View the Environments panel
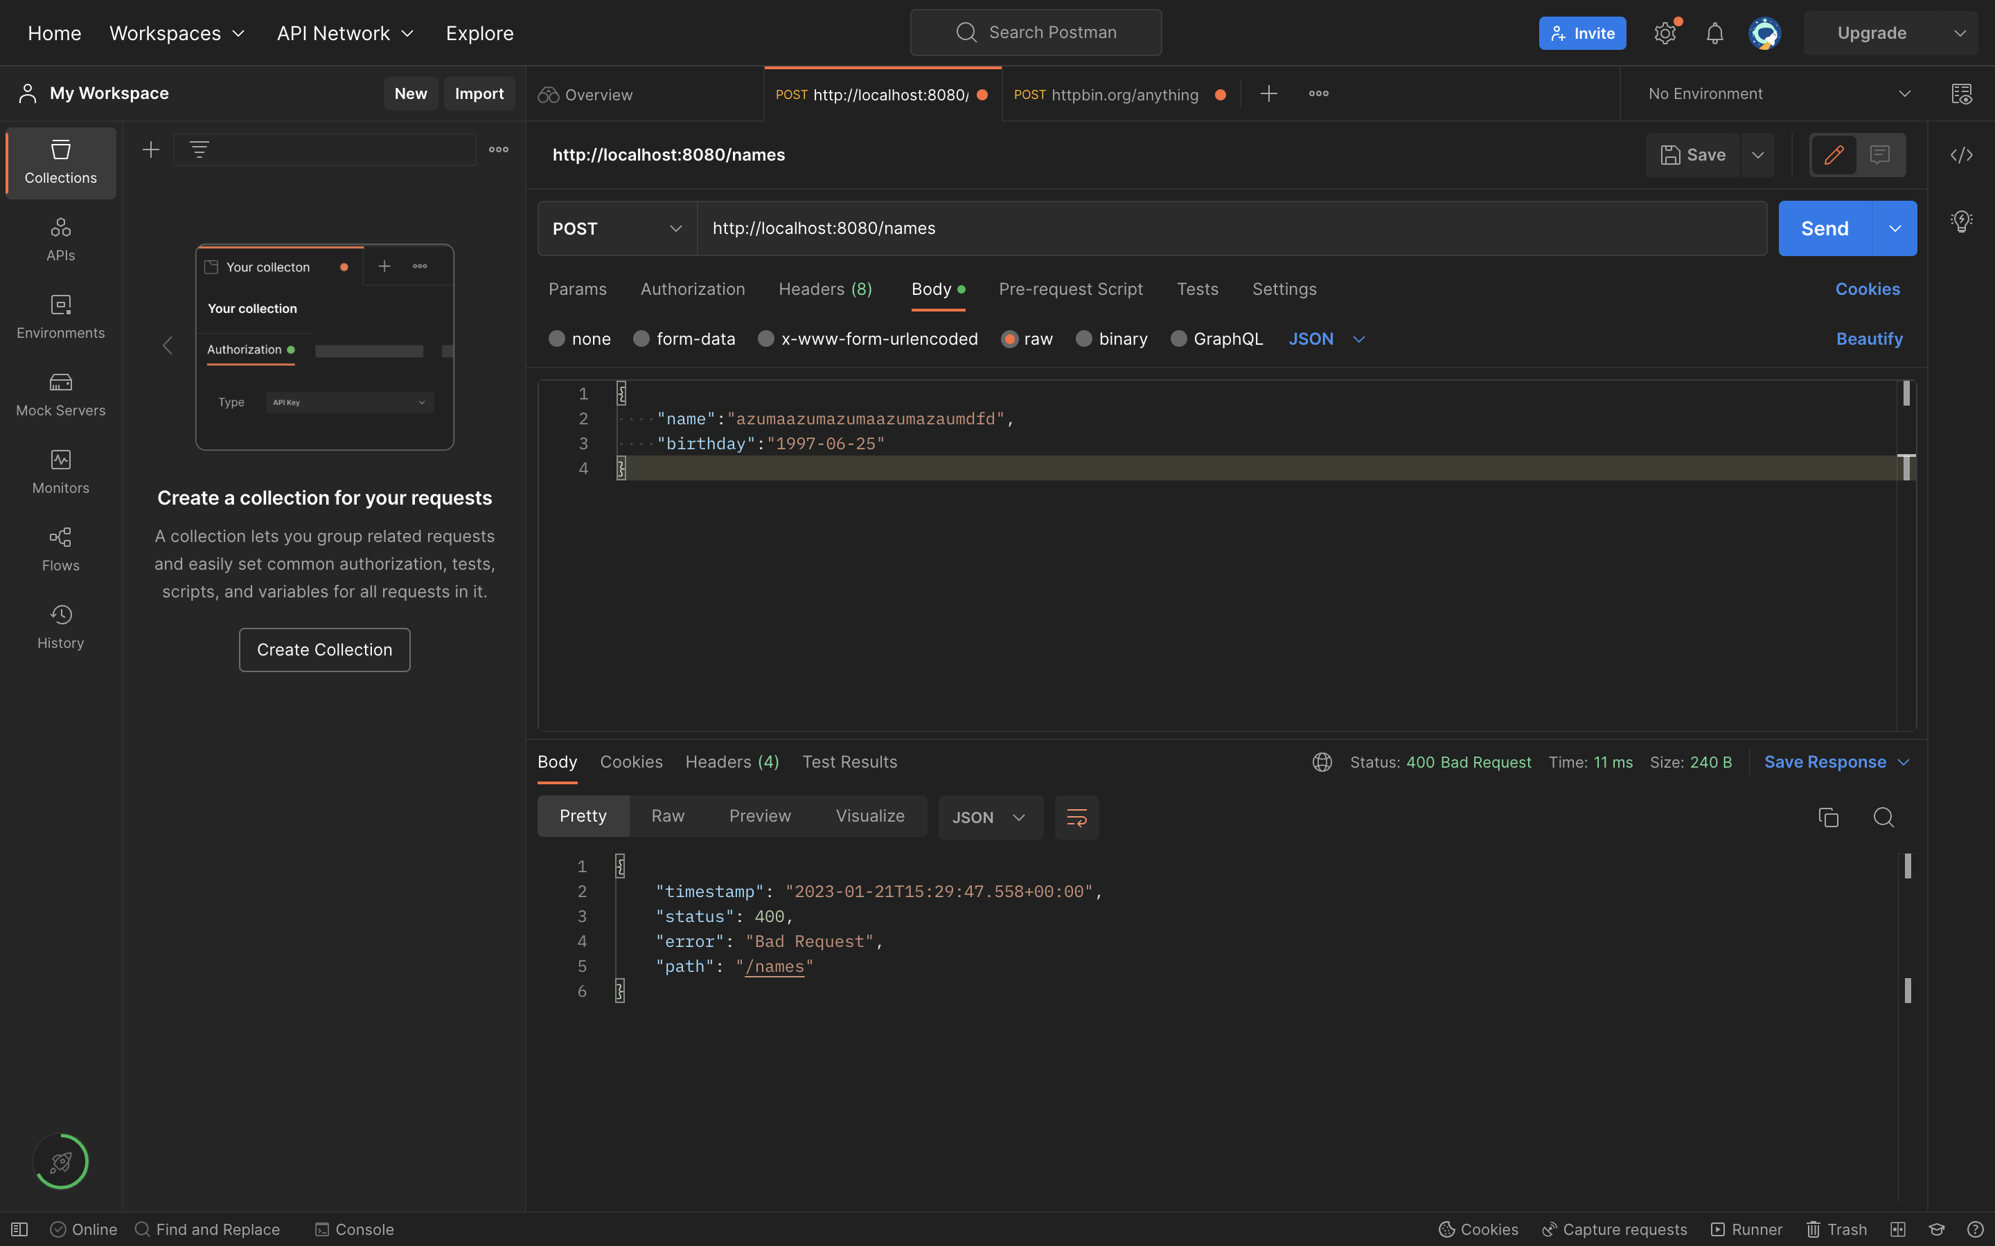1995x1246 pixels. [x=60, y=316]
